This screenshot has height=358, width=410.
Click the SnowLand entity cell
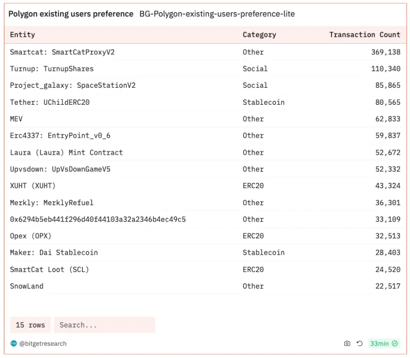pos(27,286)
